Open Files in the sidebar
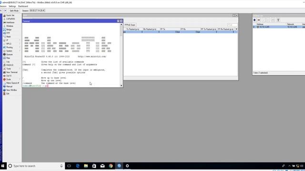305x171 pixels. pyautogui.click(x=8, y=58)
